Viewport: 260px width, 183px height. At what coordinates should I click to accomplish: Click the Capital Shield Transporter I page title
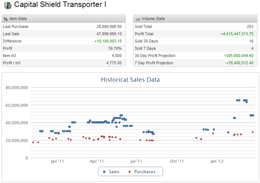(x=60, y=5)
